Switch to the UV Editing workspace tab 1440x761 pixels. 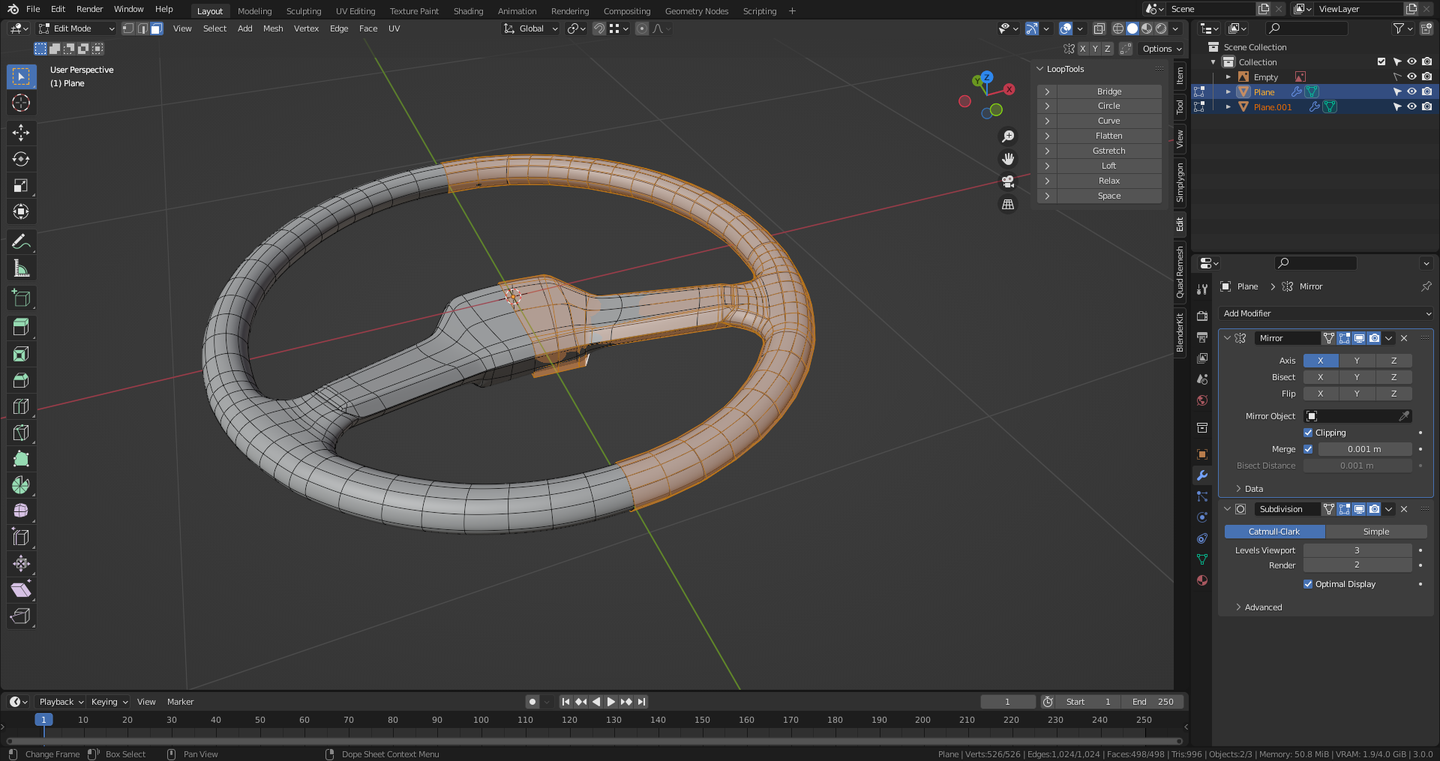click(355, 11)
